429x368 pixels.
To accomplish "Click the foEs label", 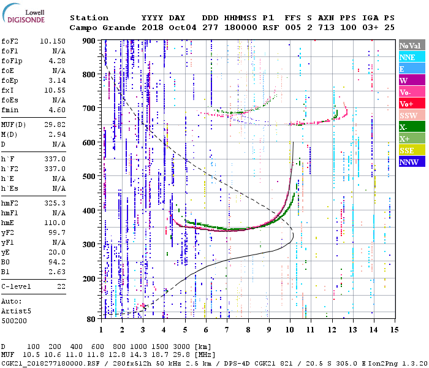I will click(x=10, y=100).
